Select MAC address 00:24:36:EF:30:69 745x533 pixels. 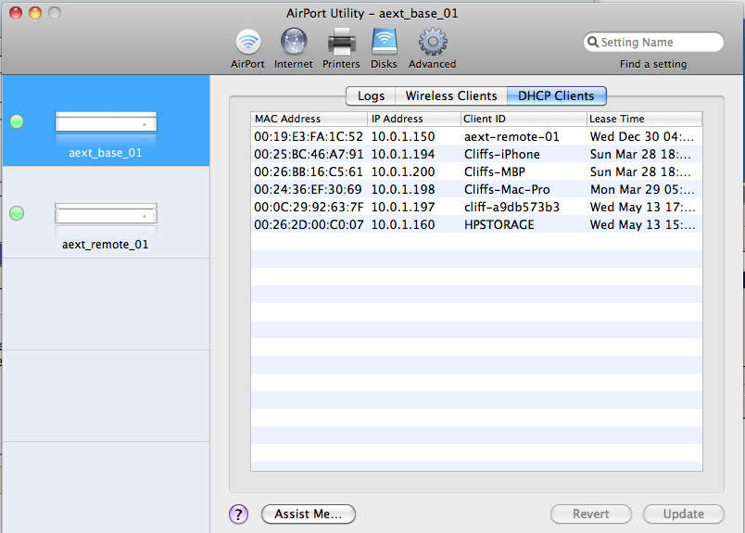coord(308,190)
